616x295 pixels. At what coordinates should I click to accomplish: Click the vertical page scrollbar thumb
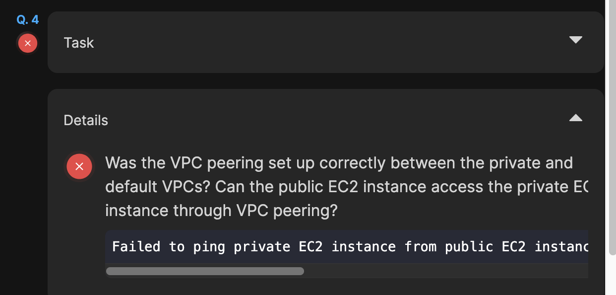[611, 127]
